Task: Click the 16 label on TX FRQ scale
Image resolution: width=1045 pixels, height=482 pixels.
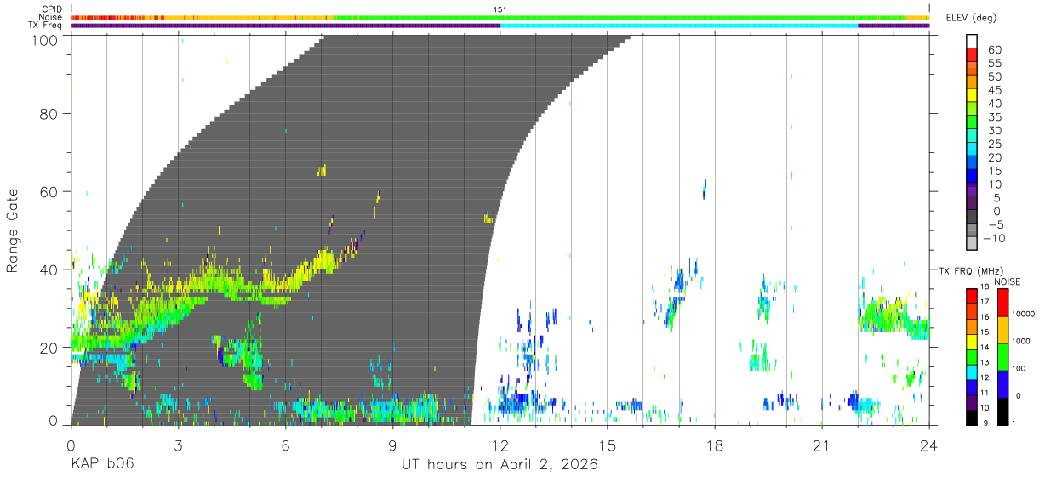Action: [984, 316]
